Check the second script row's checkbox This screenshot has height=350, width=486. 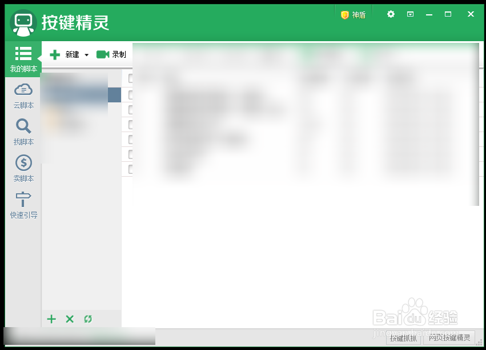(130, 94)
